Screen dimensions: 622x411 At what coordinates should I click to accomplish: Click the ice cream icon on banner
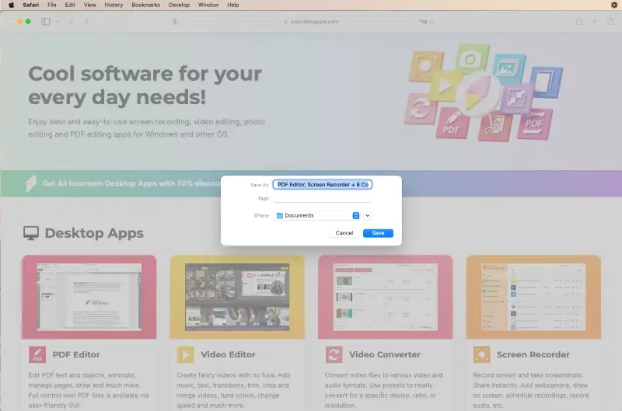click(30, 183)
